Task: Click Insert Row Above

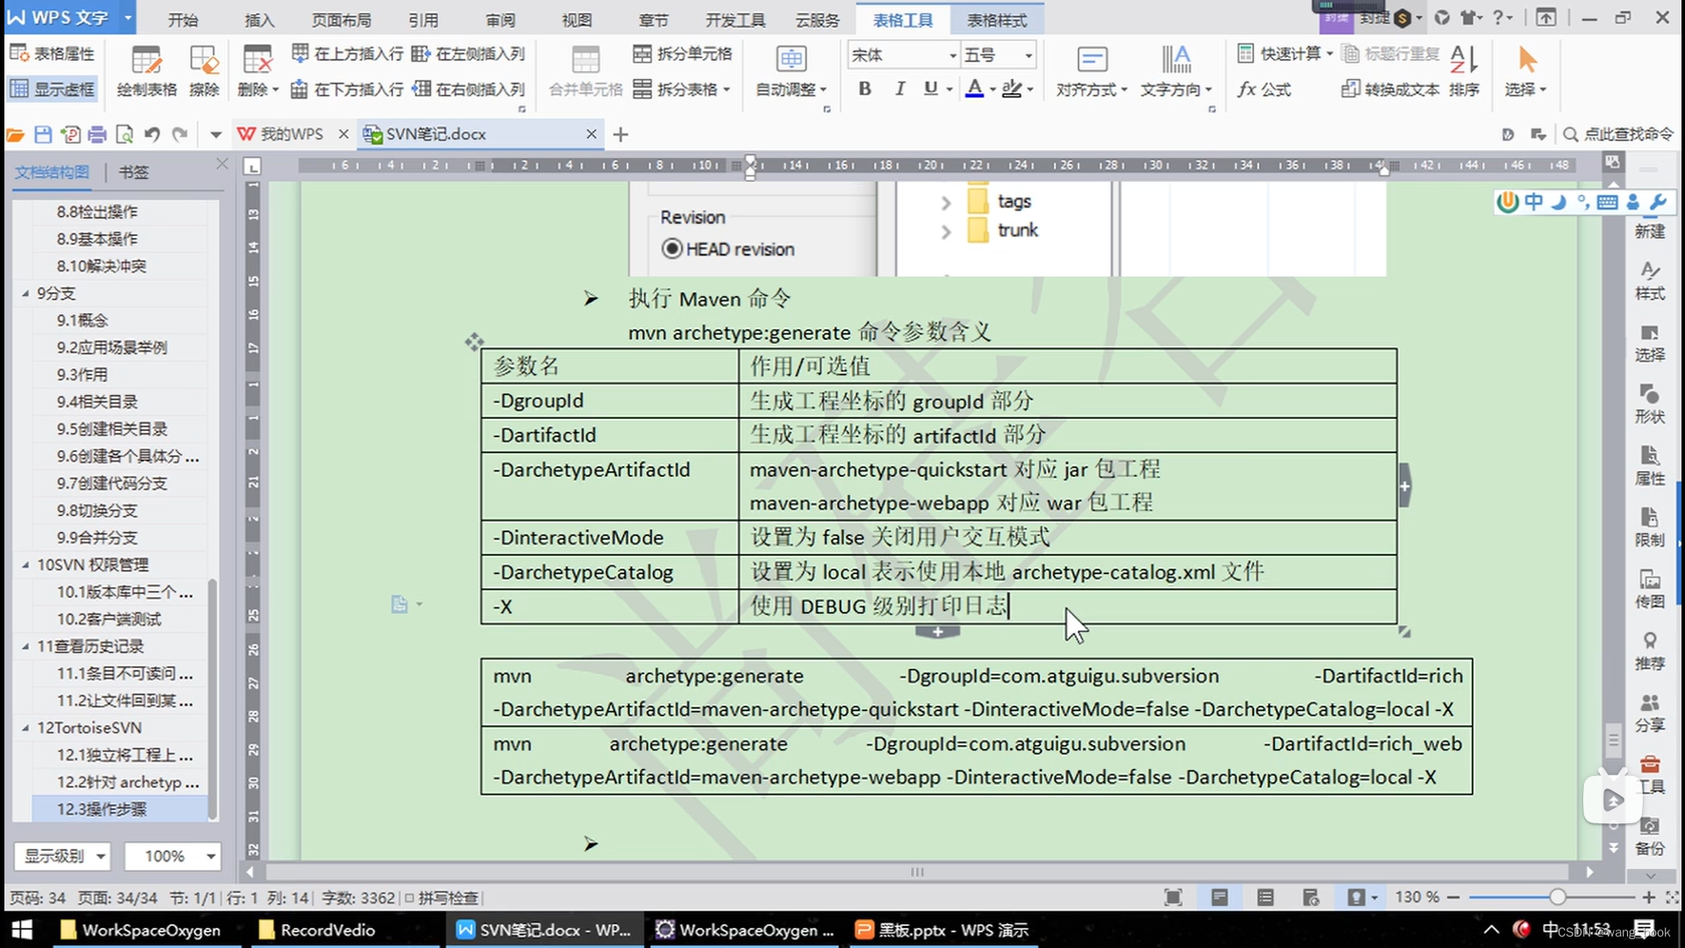Action: (347, 54)
